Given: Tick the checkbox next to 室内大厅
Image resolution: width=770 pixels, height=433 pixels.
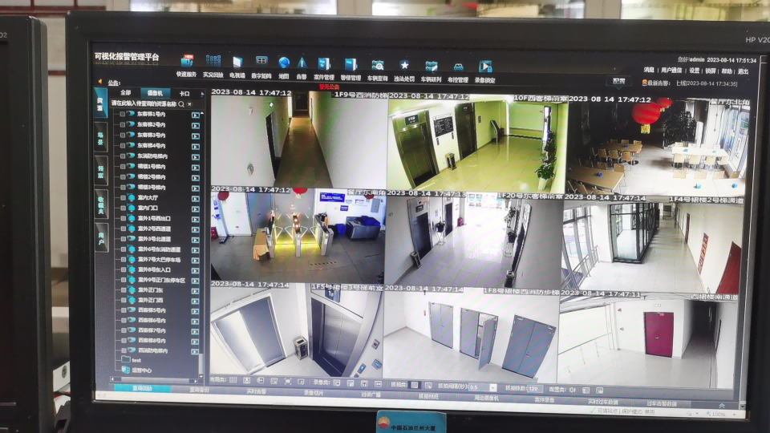Looking at the screenshot, I should pos(123,197).
